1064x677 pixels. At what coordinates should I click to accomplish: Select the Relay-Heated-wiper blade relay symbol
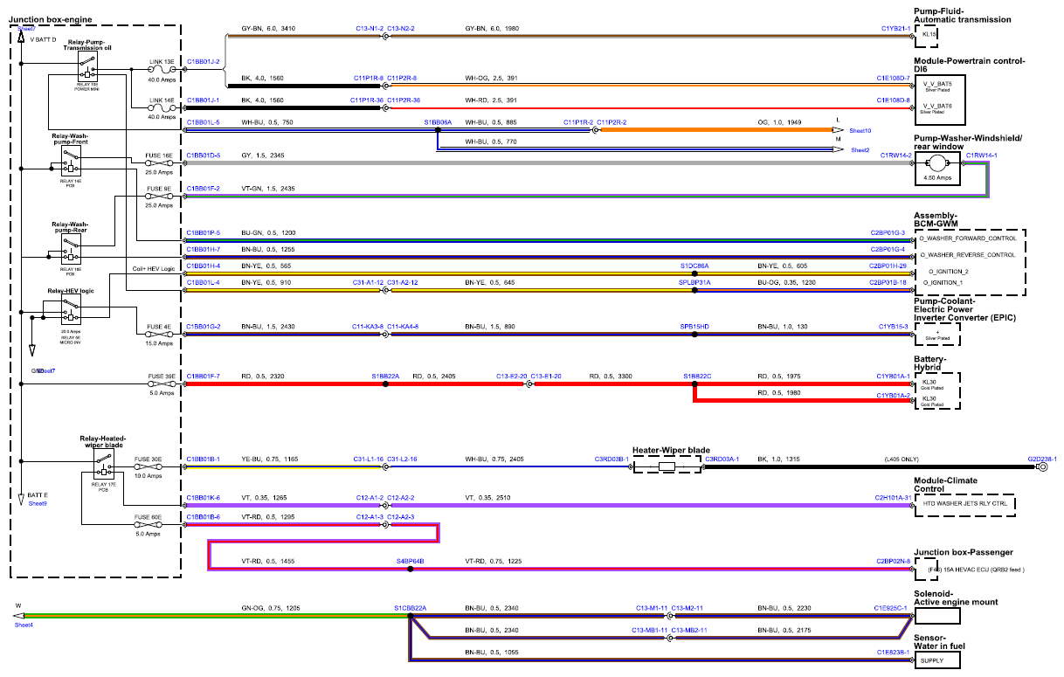coord(103,463)
